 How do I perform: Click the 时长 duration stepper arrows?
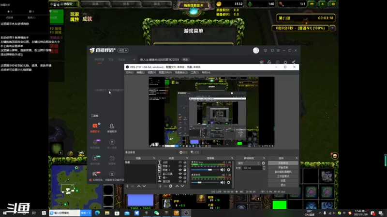click(264, 168)
